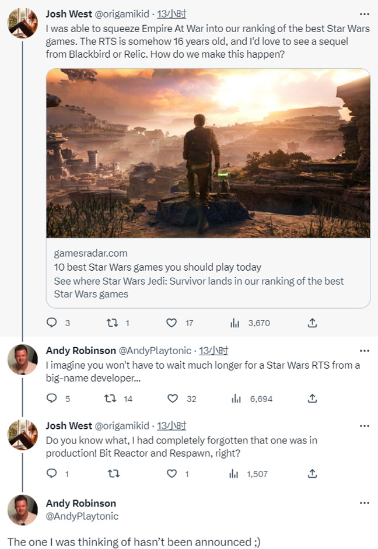Share Josh West's first tweet
The height and width of the screenshot is (549, 378).
pos(312,323)
